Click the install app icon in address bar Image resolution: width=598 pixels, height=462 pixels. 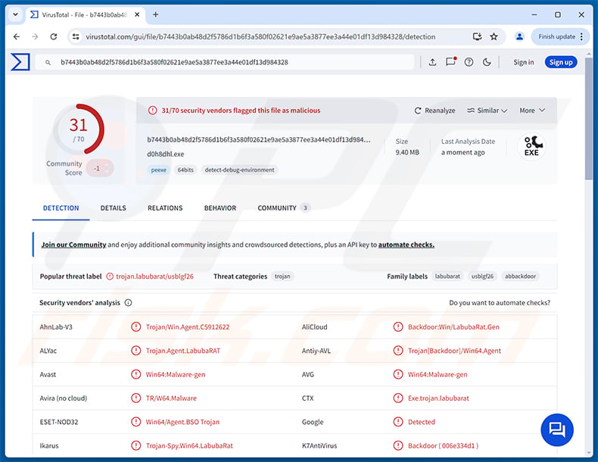coord(477,36)
